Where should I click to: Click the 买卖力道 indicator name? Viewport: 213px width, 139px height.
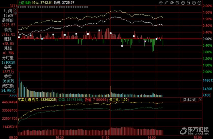click(24, 100)
